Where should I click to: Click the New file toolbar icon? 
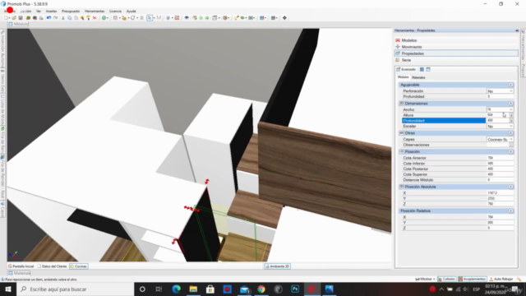6,18
